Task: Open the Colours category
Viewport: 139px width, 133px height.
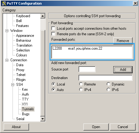Action: click(22, 55)
